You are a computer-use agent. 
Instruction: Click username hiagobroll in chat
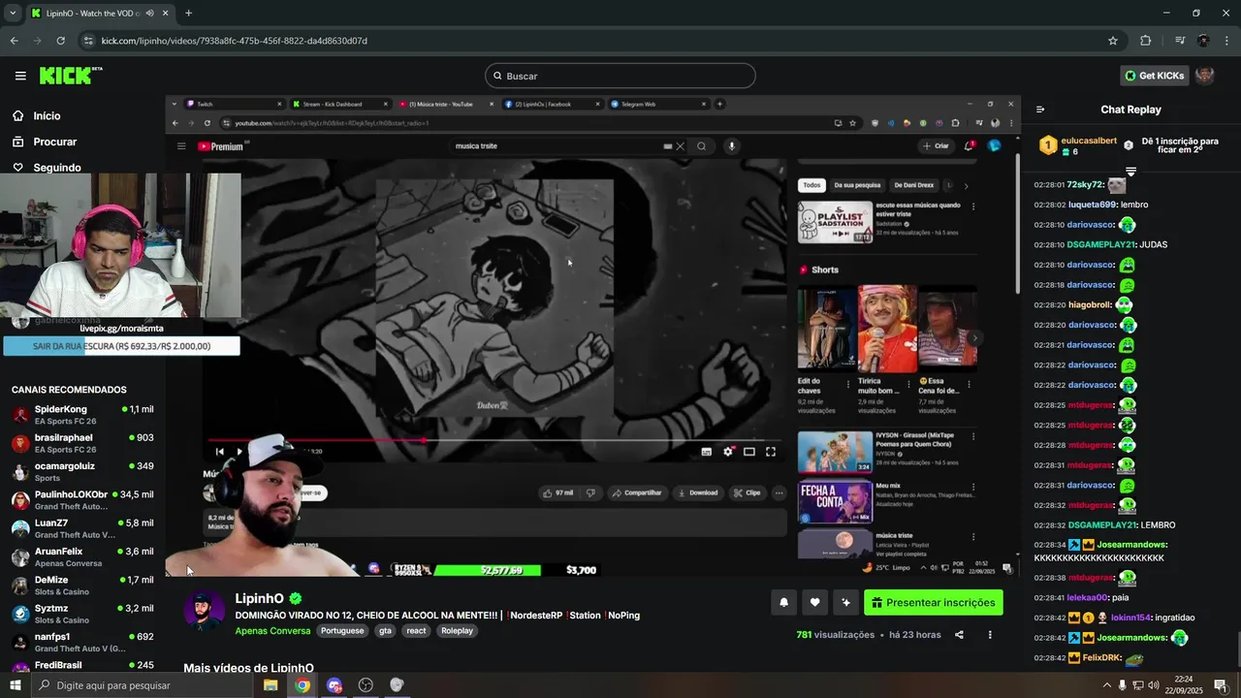click(x=1089, y=304)
